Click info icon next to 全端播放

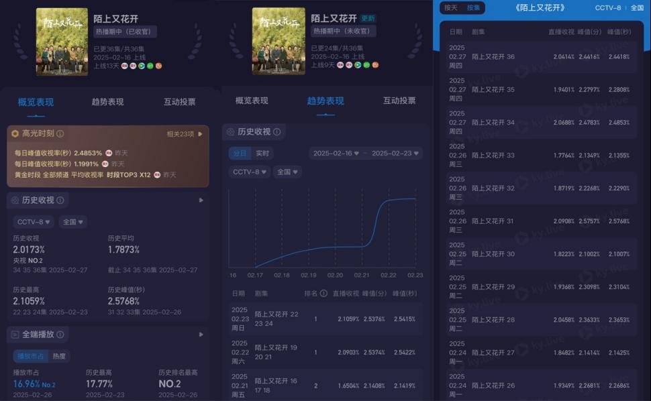[60, 334]
